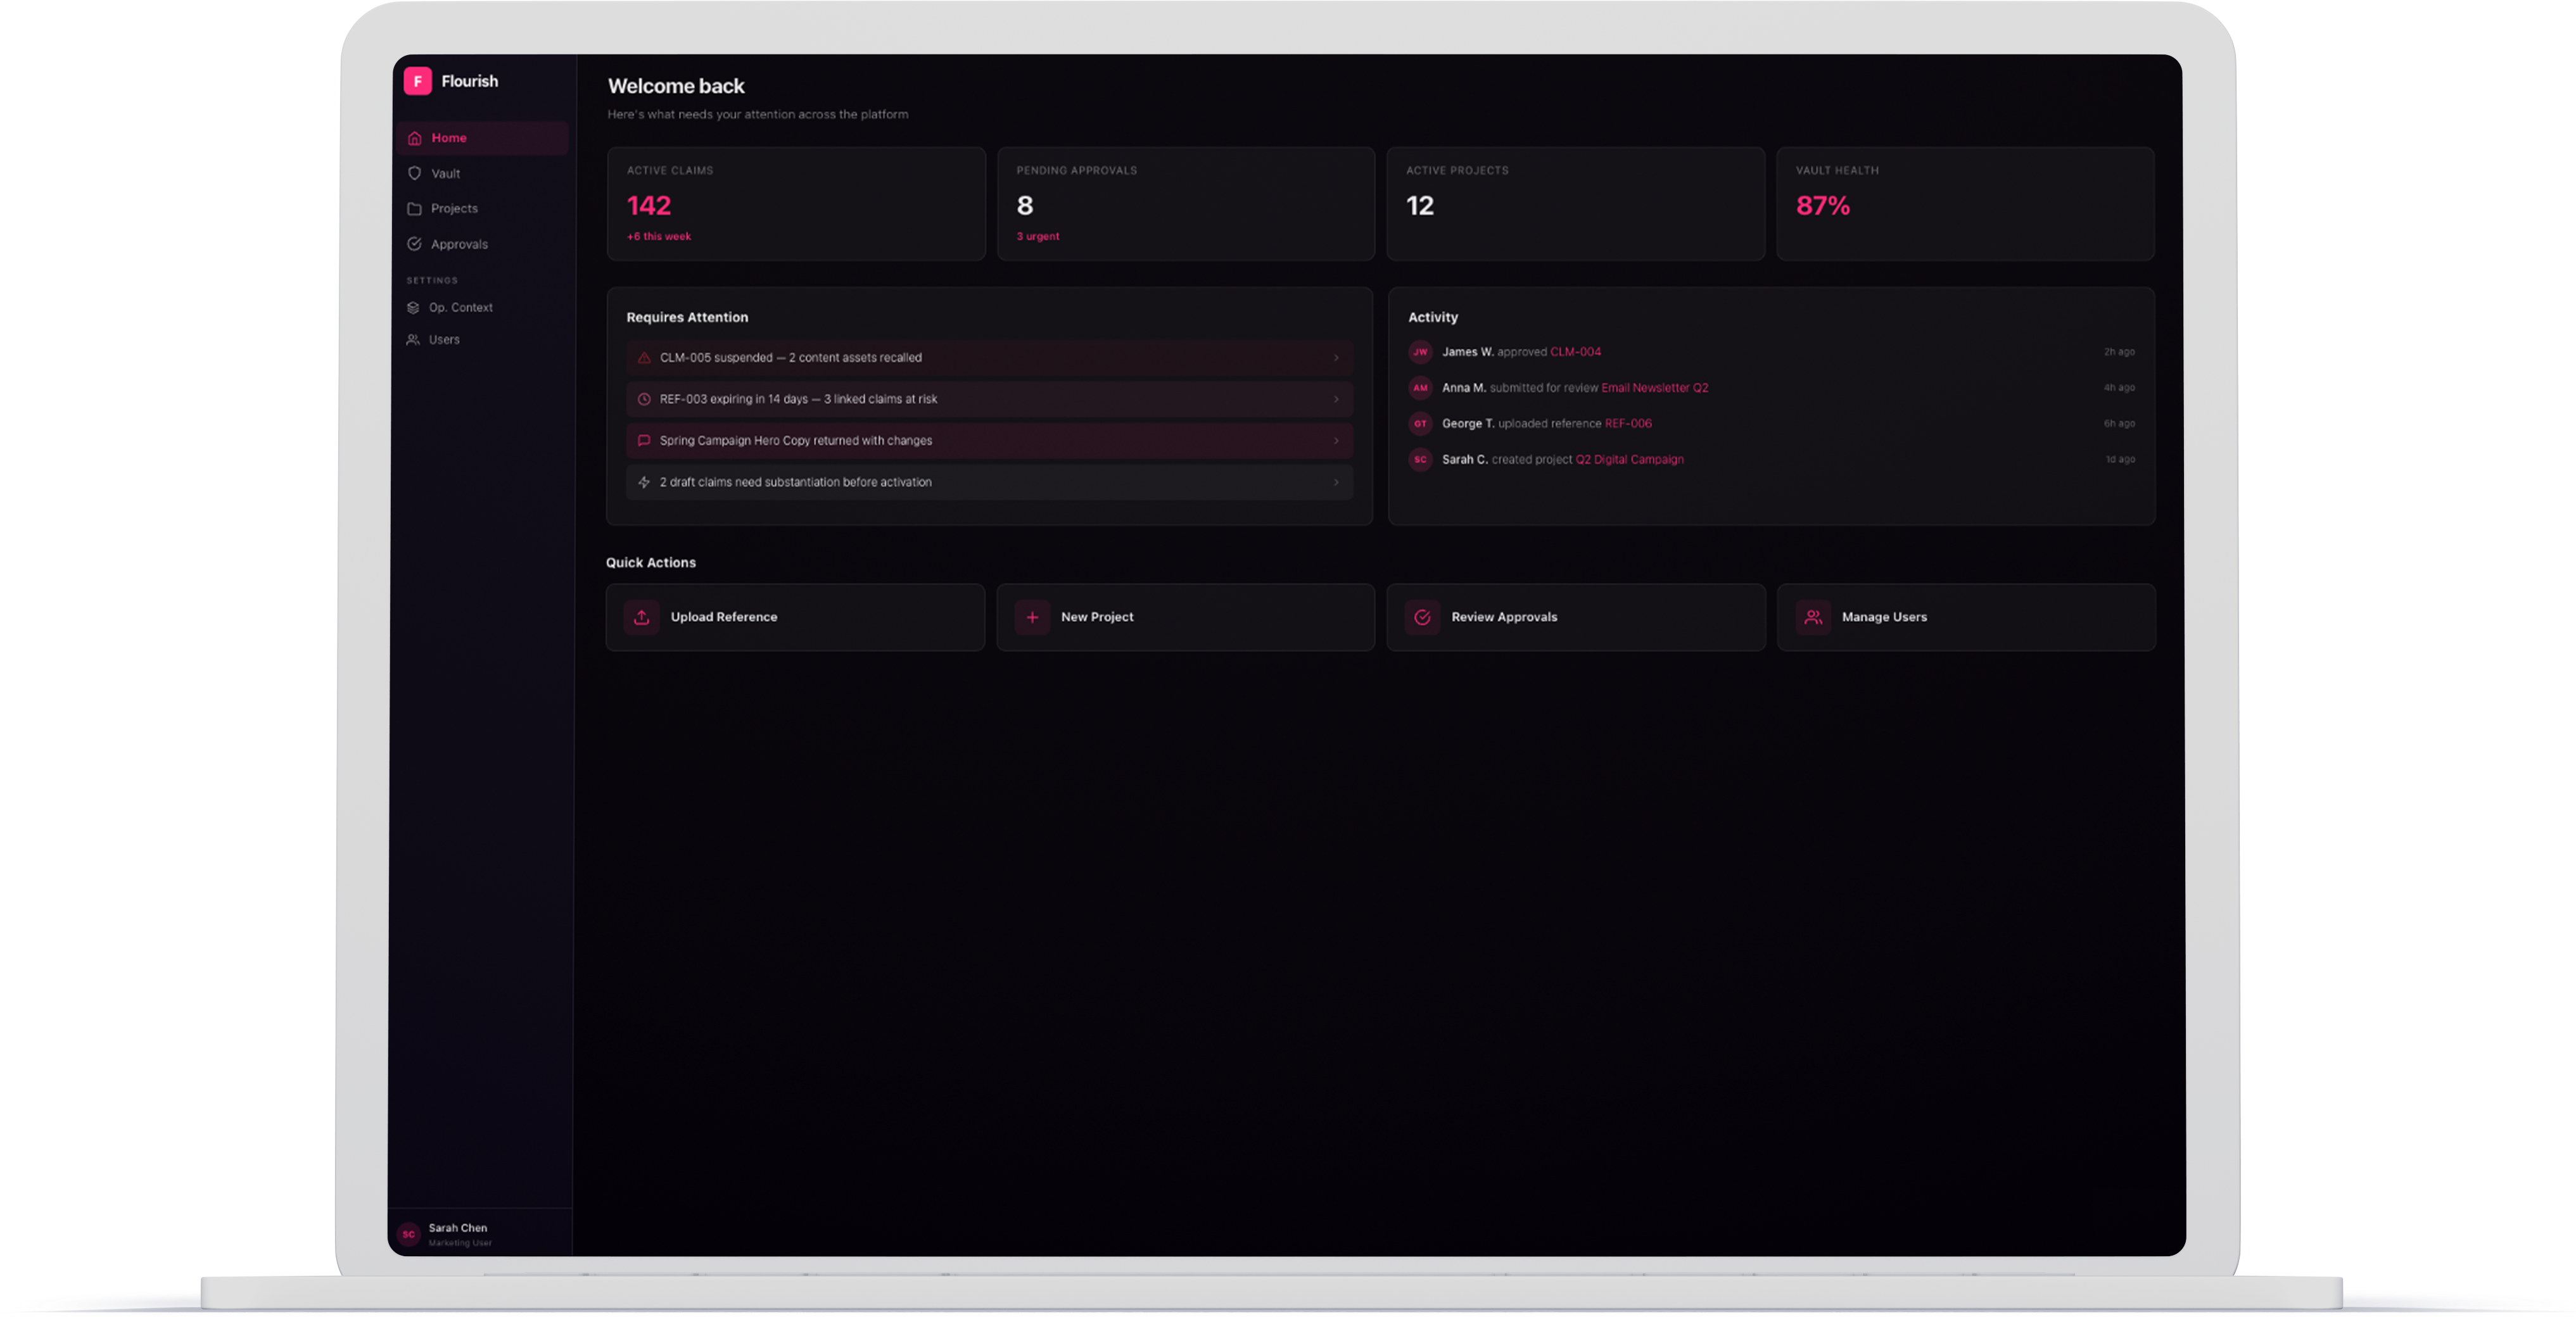
Task: Open the Spring Campaign Hero Copy chevron
Action: coord(1336,441)
